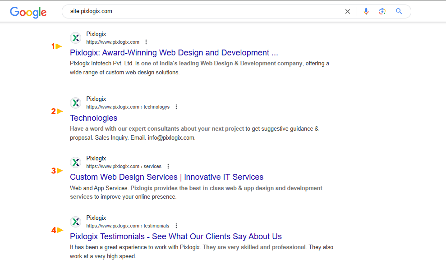Open the Technologies page link

coord(93,118)
